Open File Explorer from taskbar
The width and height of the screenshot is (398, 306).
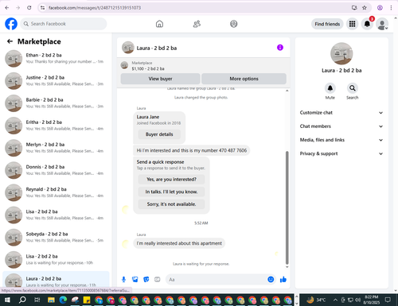pos(51,300)
